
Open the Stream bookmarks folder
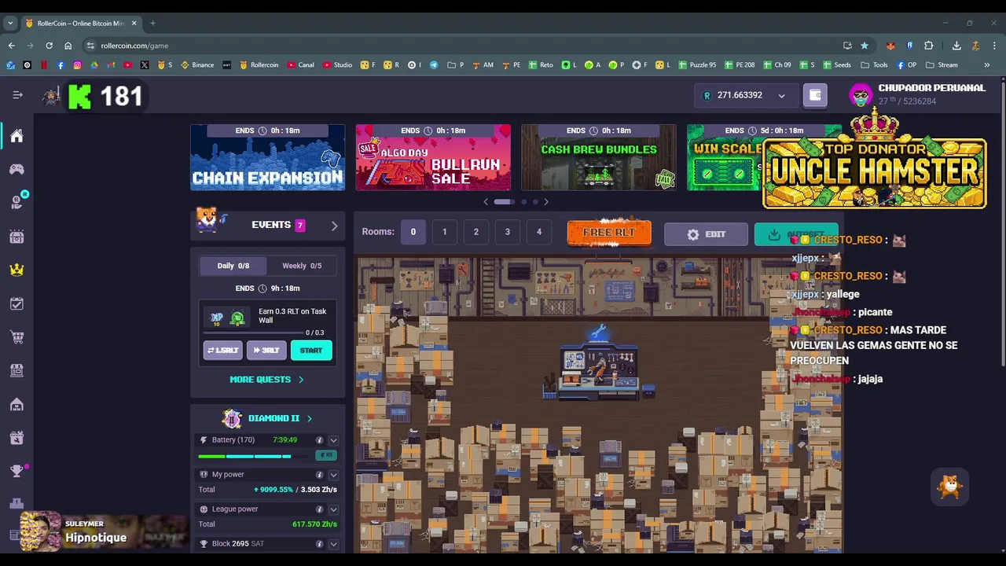[942, 65]
